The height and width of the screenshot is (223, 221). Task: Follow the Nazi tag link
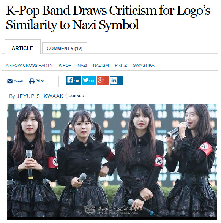[x=82, y=65]
